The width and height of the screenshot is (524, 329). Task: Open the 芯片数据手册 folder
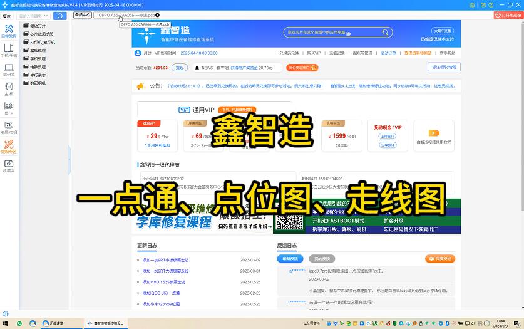click(41, 34)
